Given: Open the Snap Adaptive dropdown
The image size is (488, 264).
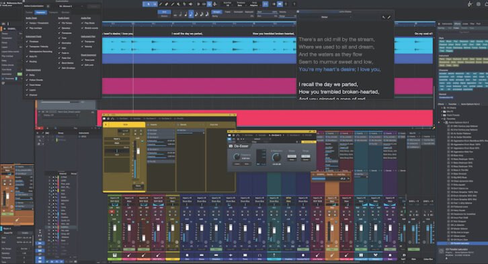Looking at the screenshot, I should coord(255,4).
